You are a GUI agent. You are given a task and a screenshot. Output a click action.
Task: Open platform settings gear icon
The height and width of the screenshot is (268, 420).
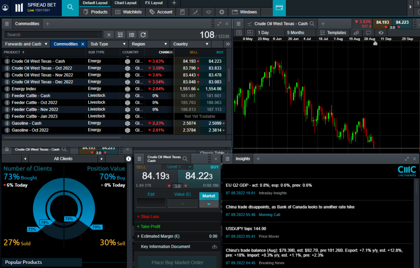point(222,12)
